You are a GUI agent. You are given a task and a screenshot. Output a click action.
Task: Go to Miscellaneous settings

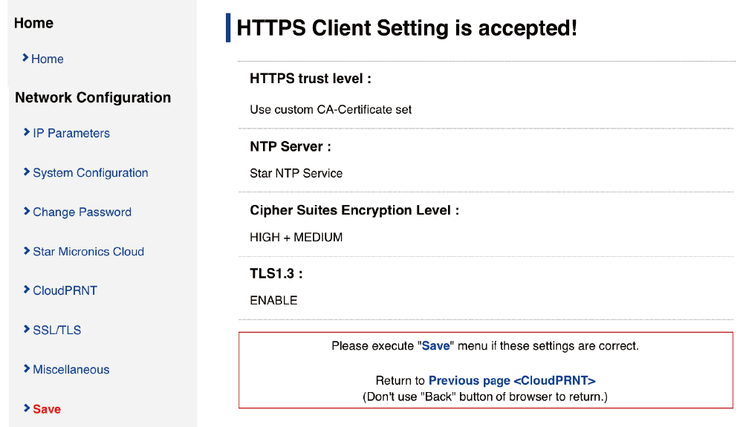click(71, 370)
